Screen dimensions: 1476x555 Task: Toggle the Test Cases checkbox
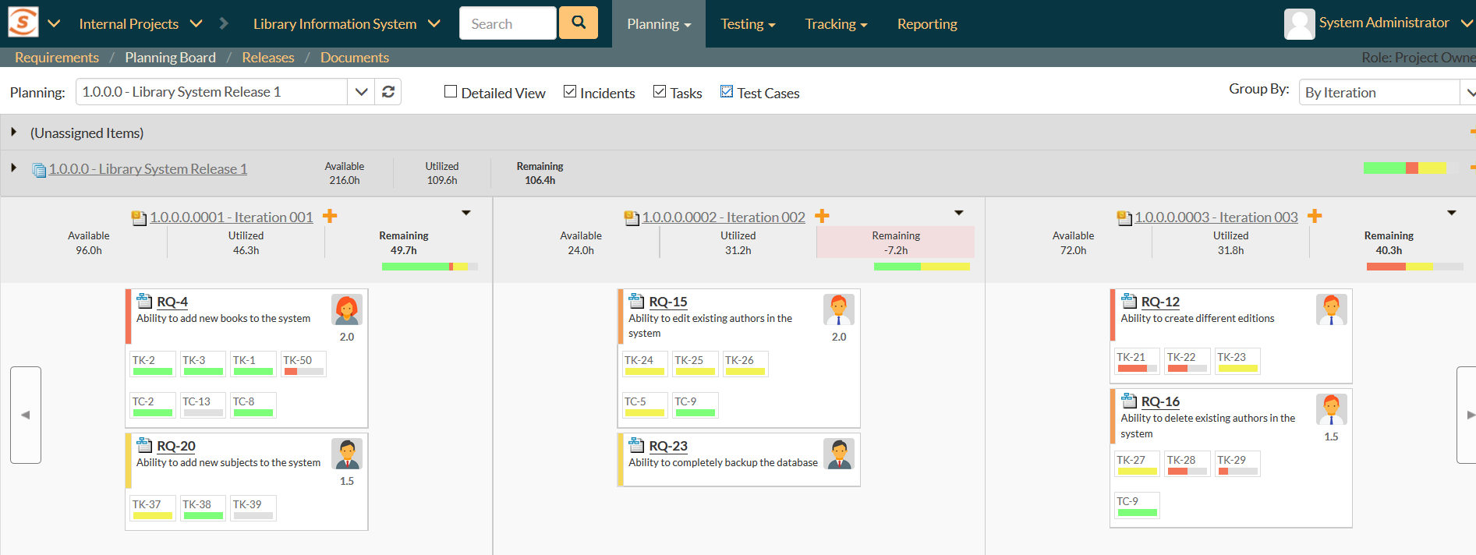click(727, 92)
